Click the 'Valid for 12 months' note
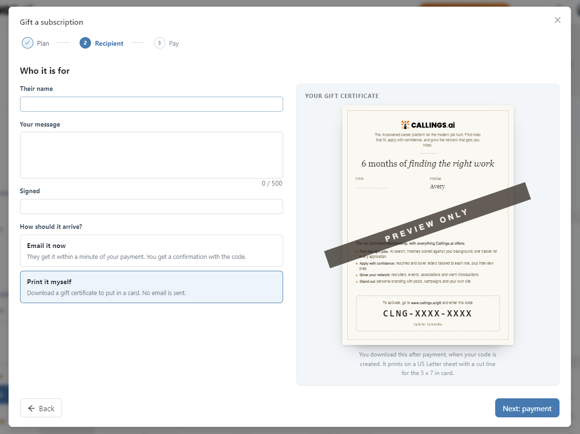The image size is (580, 434). pos(428,324)
